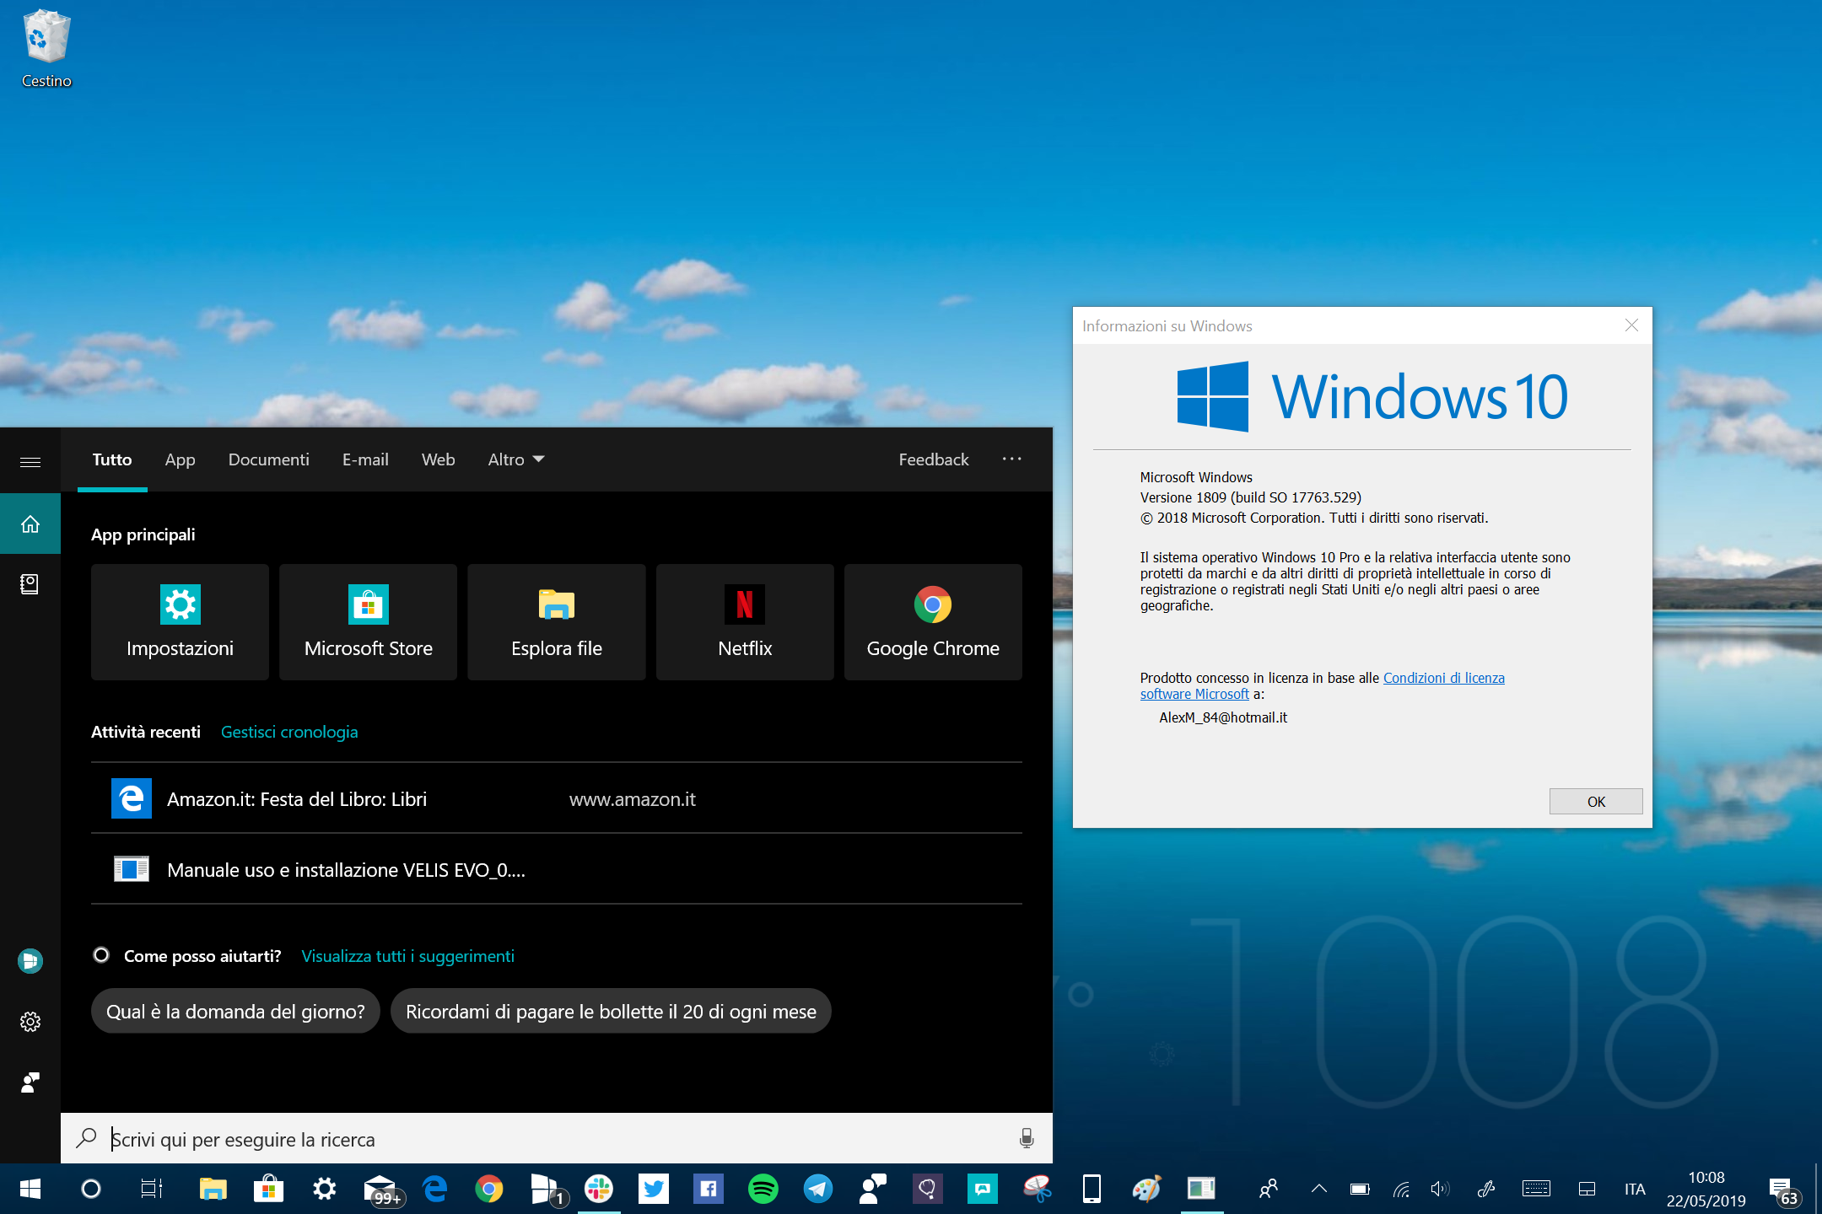
Task: Select 'Ricordami di pagare le bollette' suggestion
Action: pyautogui.click(x=611, y=1011)
